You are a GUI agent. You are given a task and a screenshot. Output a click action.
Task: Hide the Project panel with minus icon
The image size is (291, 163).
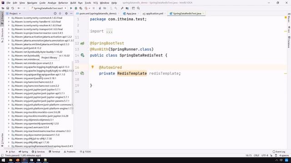[71, 14]
